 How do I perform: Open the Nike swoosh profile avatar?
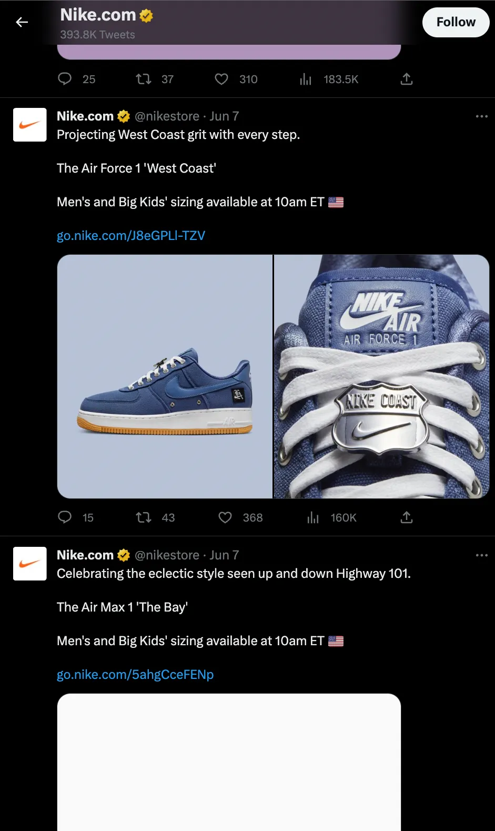[x=29, y=125]
